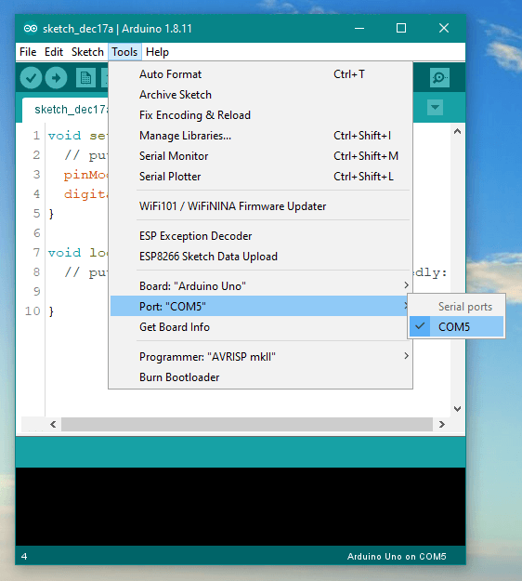Click Burn Bootloader
The width and height of the screenshot is (522, 581).
pos(261,377)
